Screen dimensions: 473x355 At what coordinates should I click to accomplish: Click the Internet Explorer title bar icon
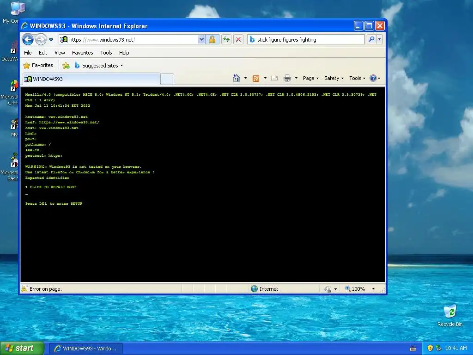(25, 26)
